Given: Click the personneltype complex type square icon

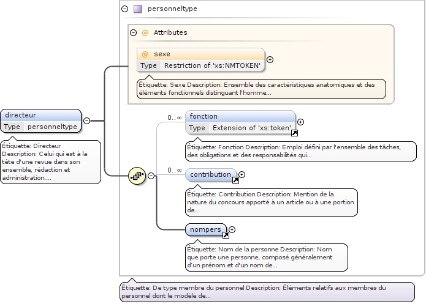Looking at the screenshot, I should coord(138,9).
